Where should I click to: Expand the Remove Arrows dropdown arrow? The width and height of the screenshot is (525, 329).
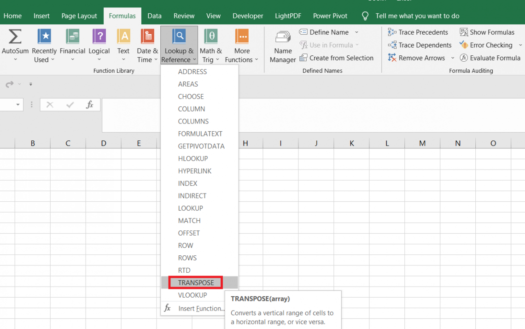coord(452,58)
